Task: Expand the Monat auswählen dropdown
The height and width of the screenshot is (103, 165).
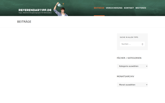Action: click(132, 85)
